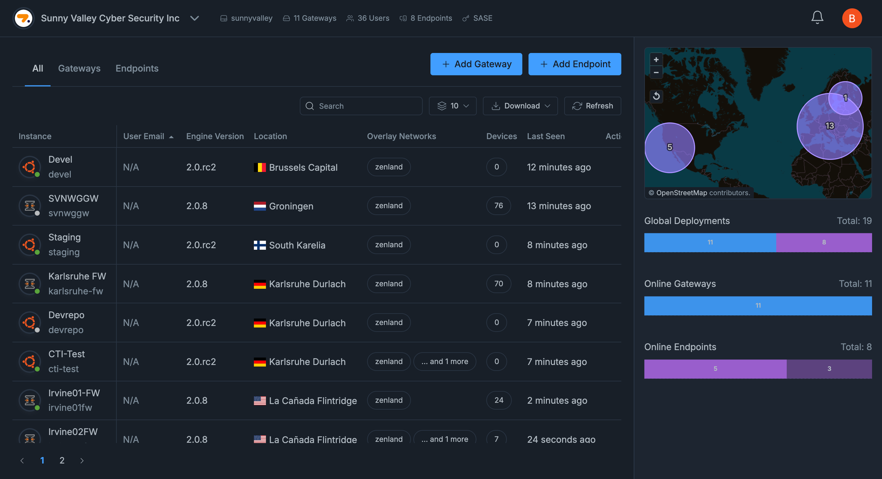Viewport: 882px width, 479px height.
Task: Click the 36 Users icon in the header
Action: point(349,18)
